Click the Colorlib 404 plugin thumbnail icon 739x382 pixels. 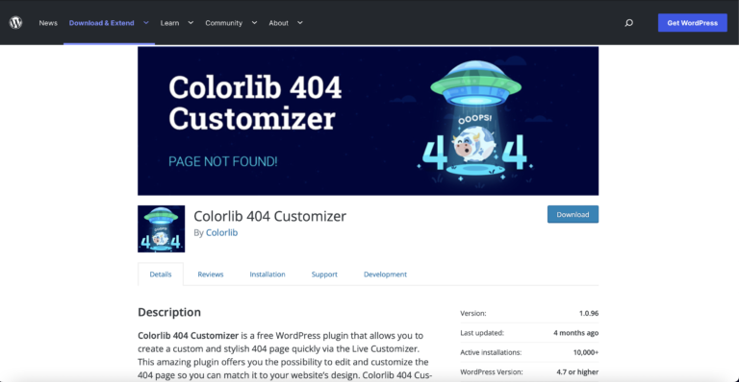click(162, 228)
